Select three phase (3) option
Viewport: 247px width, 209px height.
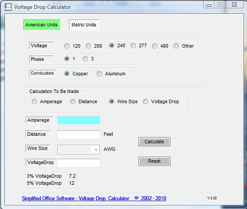pos(85,59)
